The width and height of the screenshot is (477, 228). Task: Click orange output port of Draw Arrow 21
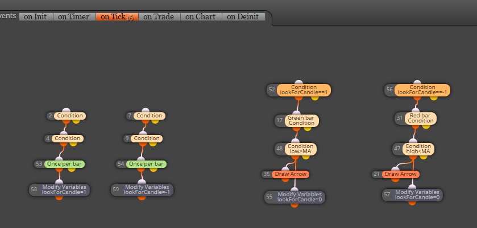pyautogui.click(x=395, y=179)
